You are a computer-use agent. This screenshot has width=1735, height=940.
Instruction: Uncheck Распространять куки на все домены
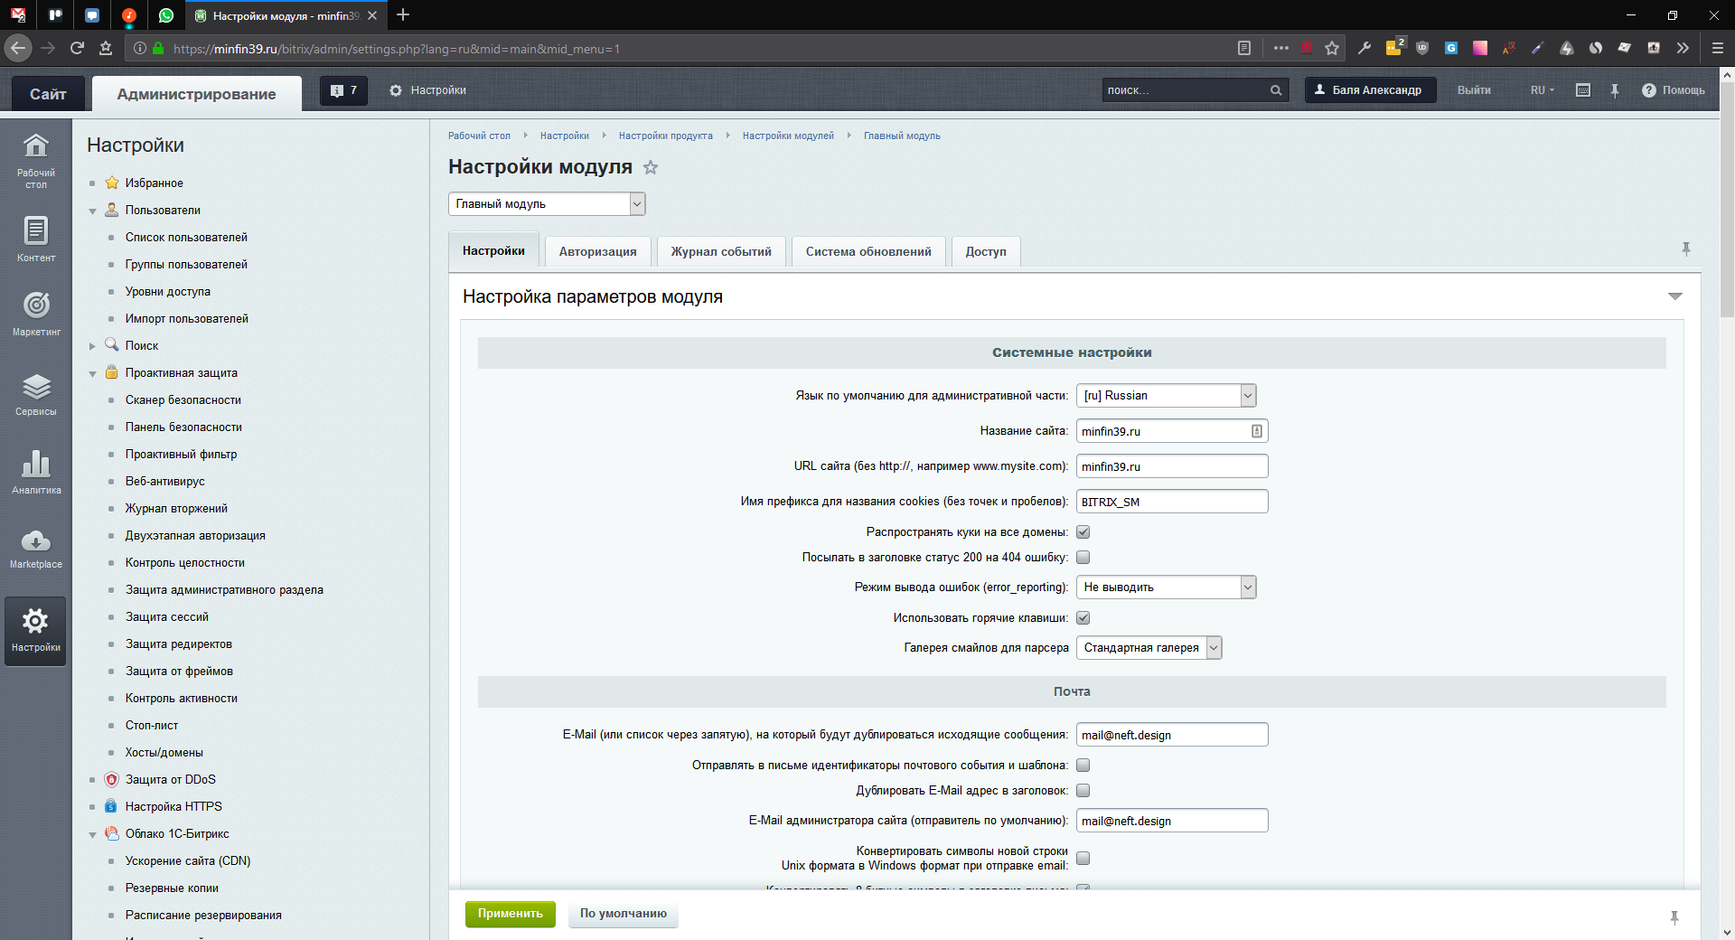(1083, 532)
